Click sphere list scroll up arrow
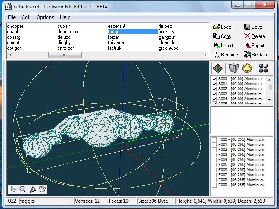The image size is (279, 209). [x=269, y=80]
